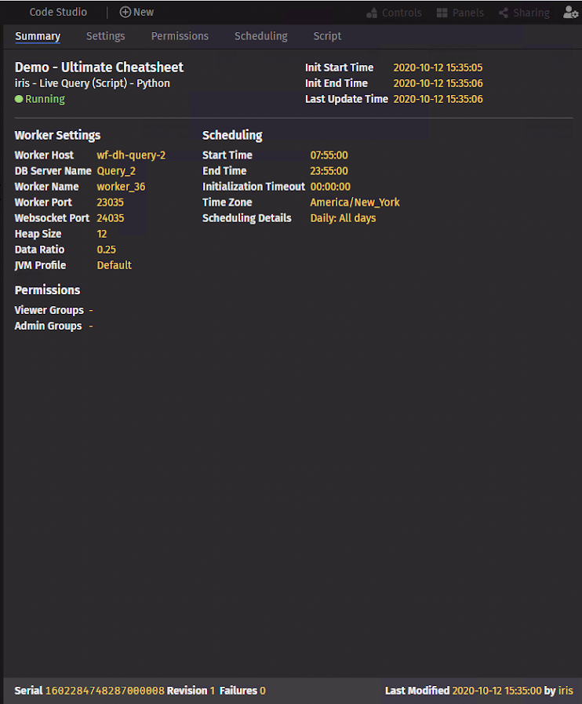Select the serial number in status bar
The image size is (582, 704).
click(104, 691)
